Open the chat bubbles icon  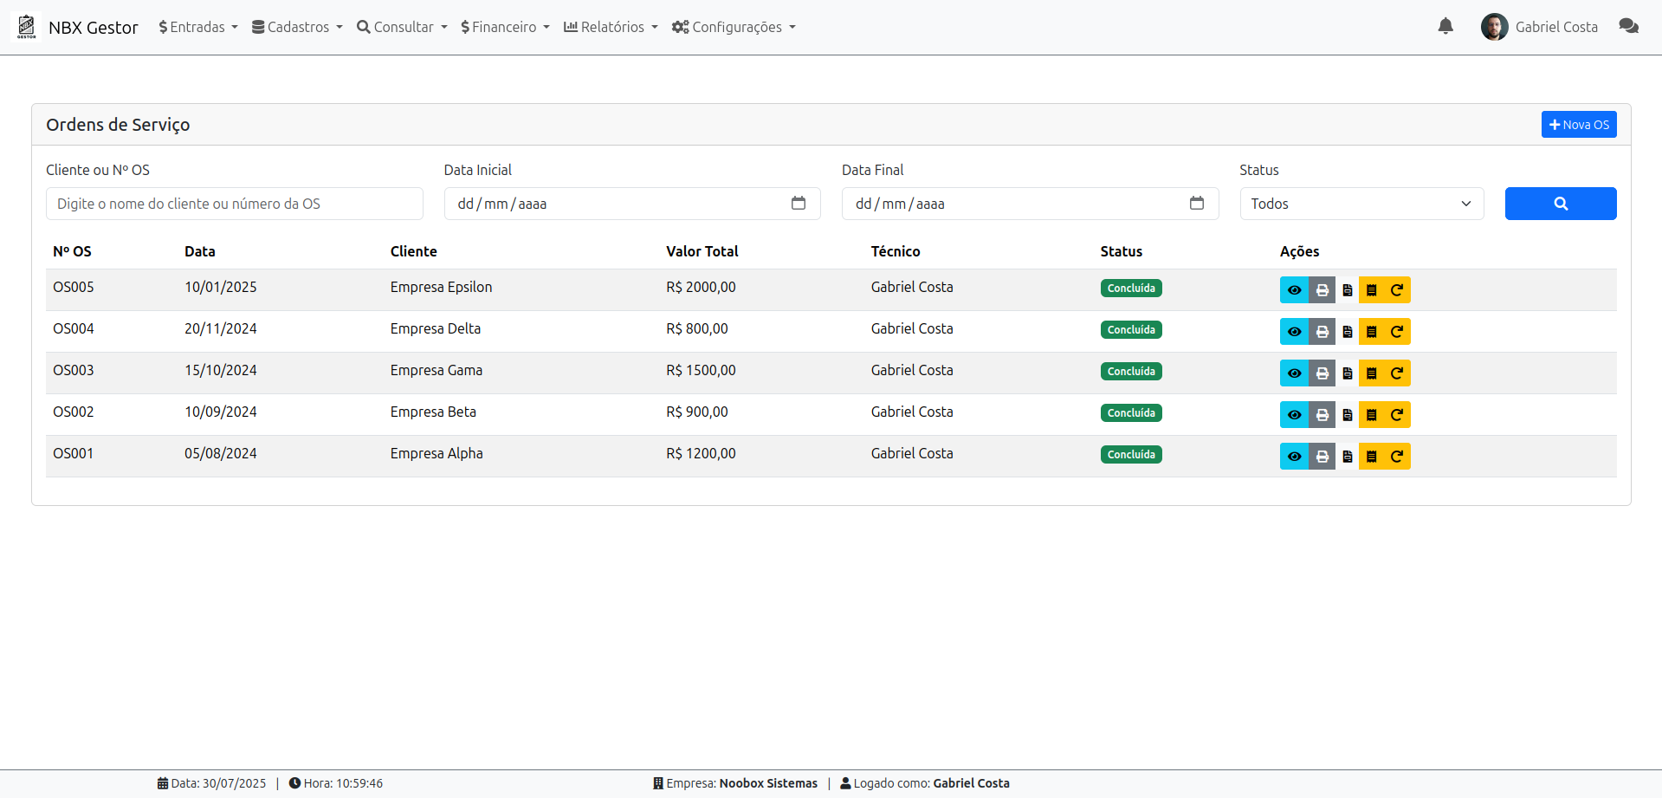coord(1628,27)
